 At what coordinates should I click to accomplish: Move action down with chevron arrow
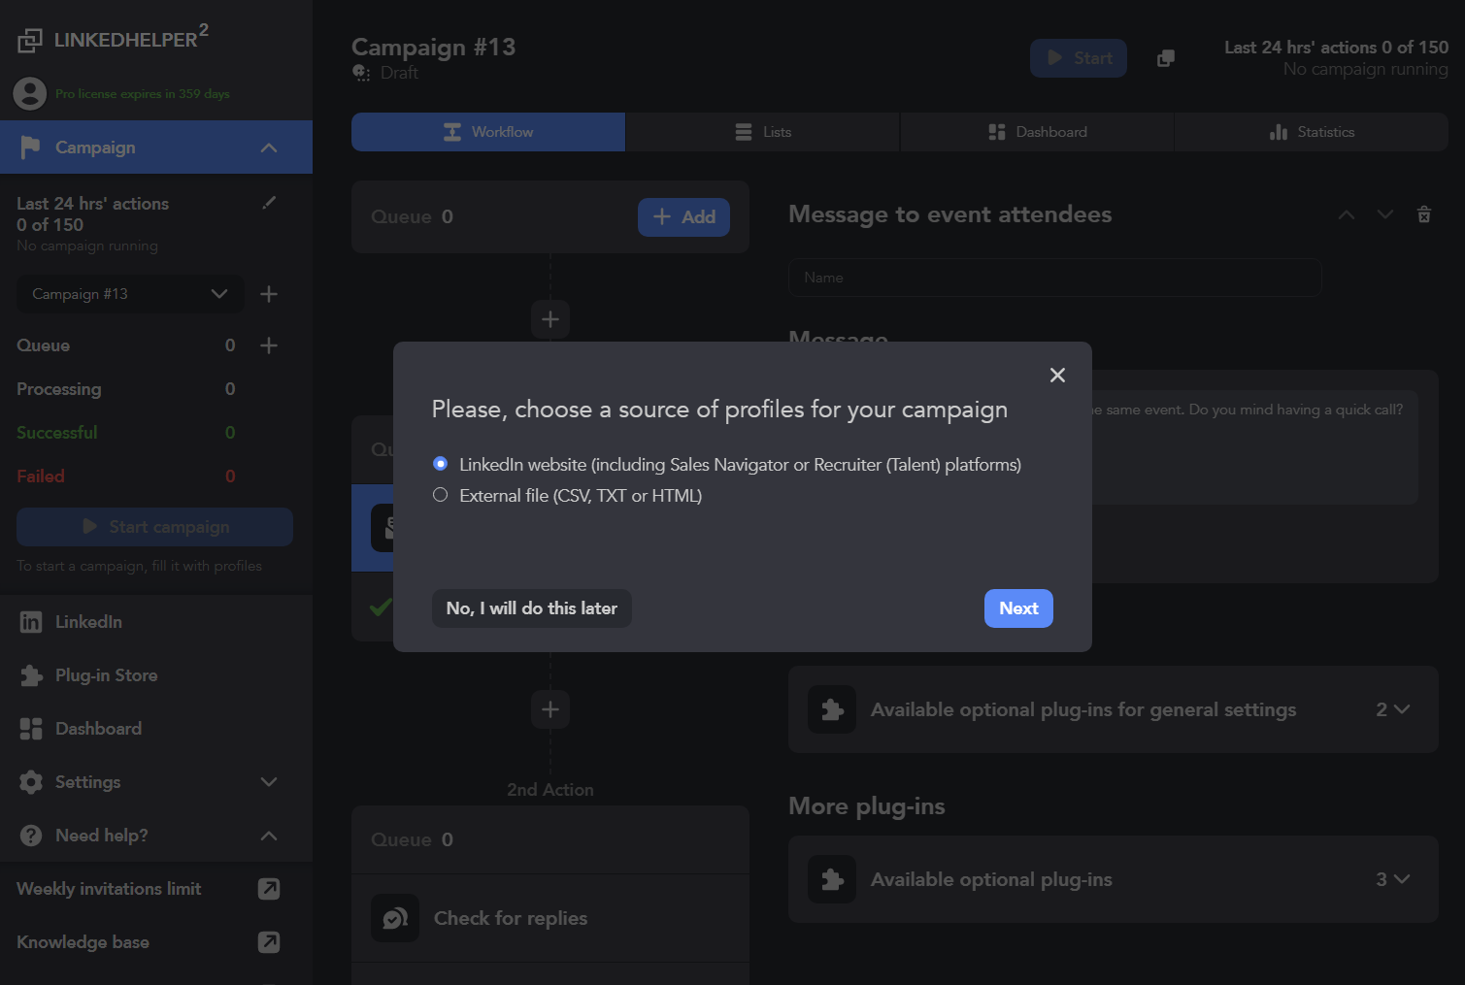[x=1385, y=214]
